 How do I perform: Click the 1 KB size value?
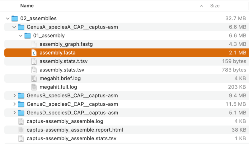[240, 138]
